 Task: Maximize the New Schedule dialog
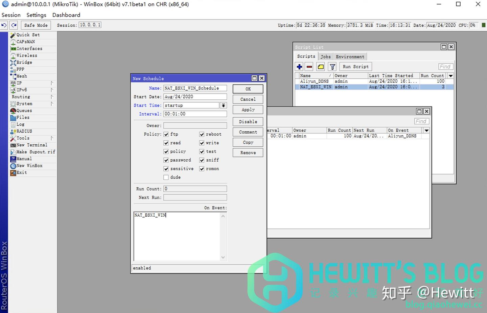(x=254, y=78)
